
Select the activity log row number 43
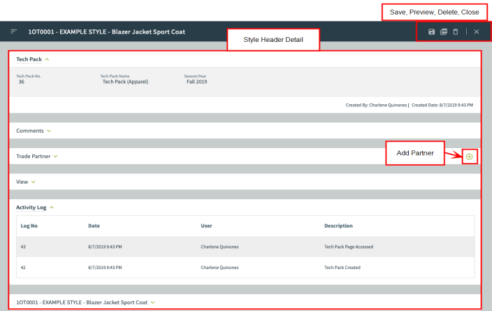coord(24,247)
